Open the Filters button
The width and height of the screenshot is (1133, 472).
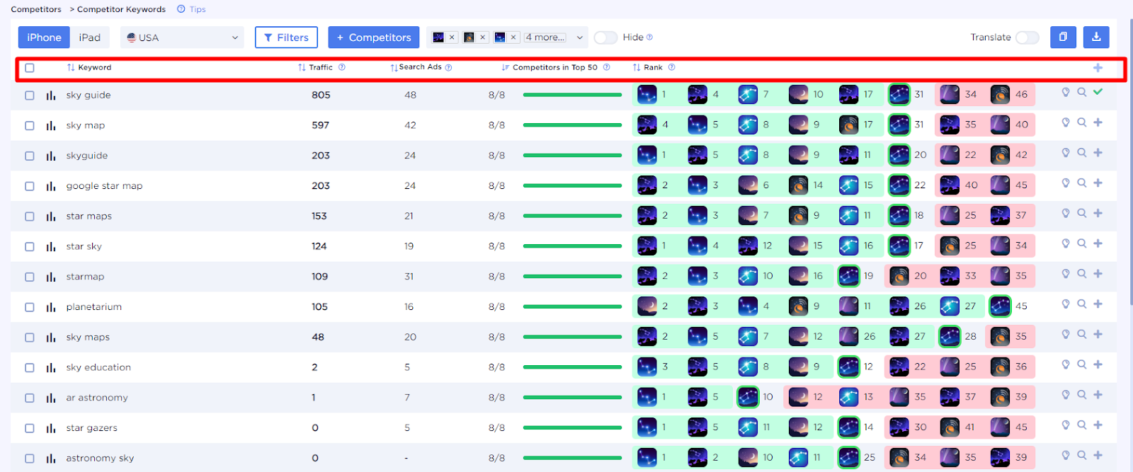(x=286, y=38)
